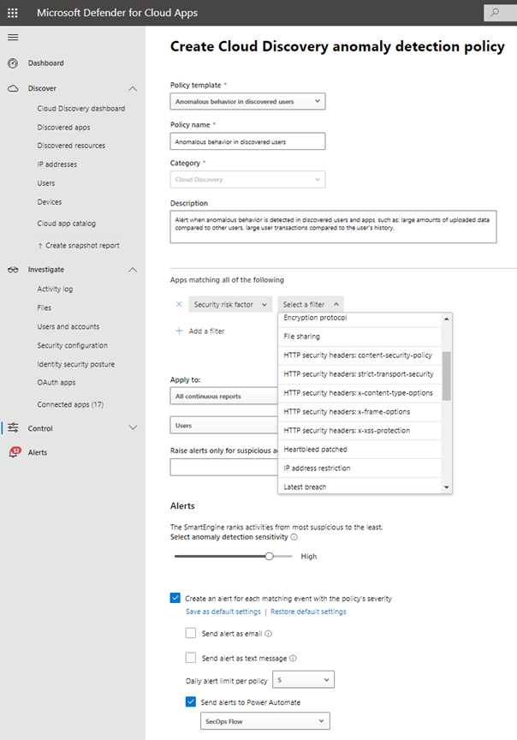Click the search magnifier icon
Image resolution: width=517 pixels, height=740 pixels.
[493, 12]
